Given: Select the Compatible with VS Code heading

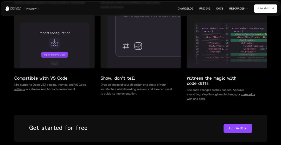Looking at the screenshot, I should pos(41,78).
